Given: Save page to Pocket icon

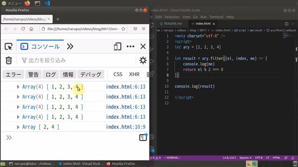Looking at the screenshot, I should [135, 29].
